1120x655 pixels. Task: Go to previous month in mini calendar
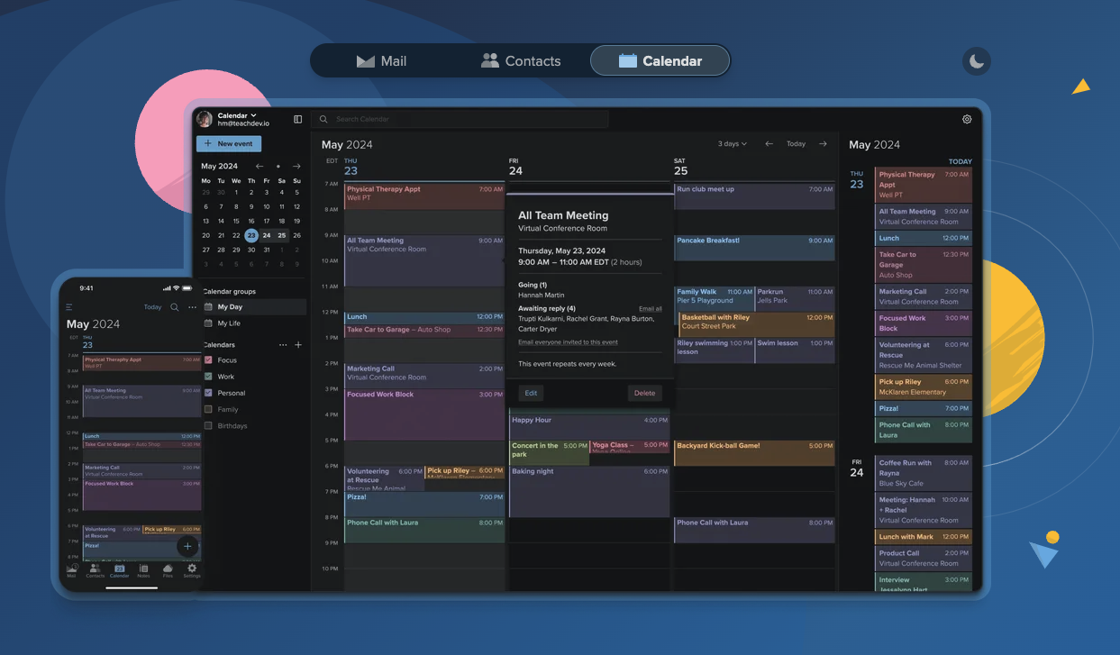coord(260,167)
